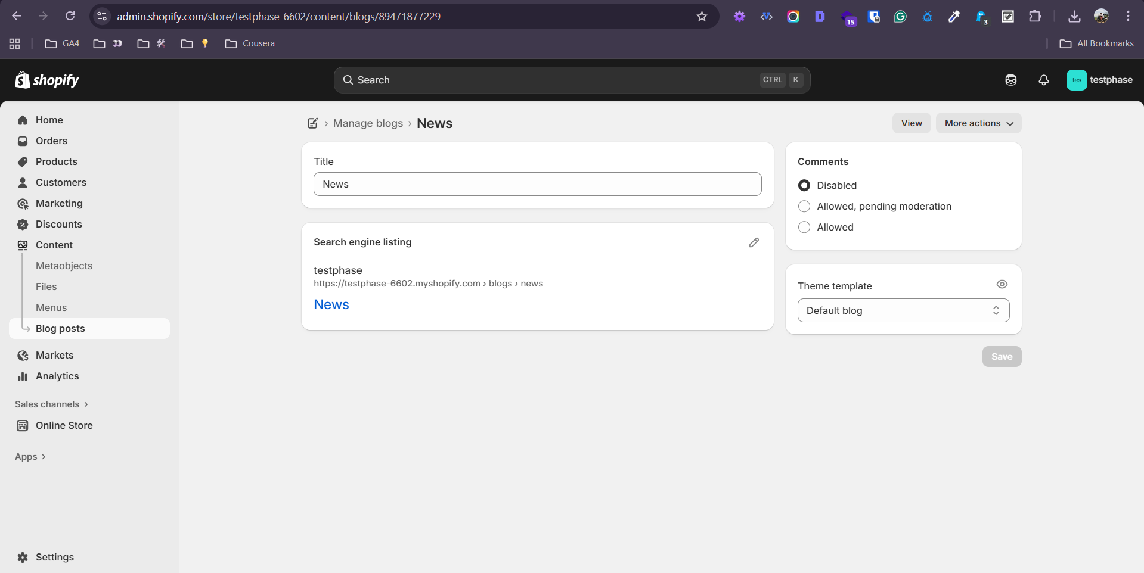
Task: Expand the Sales channels section
Action: (51, 404)
